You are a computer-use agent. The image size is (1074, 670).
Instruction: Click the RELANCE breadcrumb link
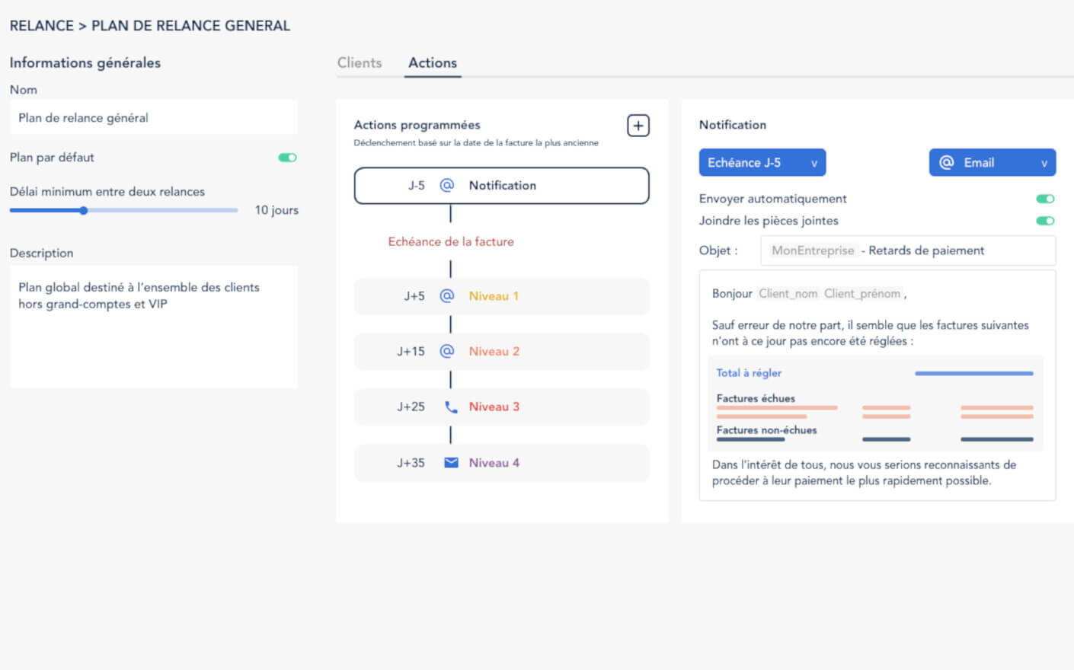coord(42,26)
